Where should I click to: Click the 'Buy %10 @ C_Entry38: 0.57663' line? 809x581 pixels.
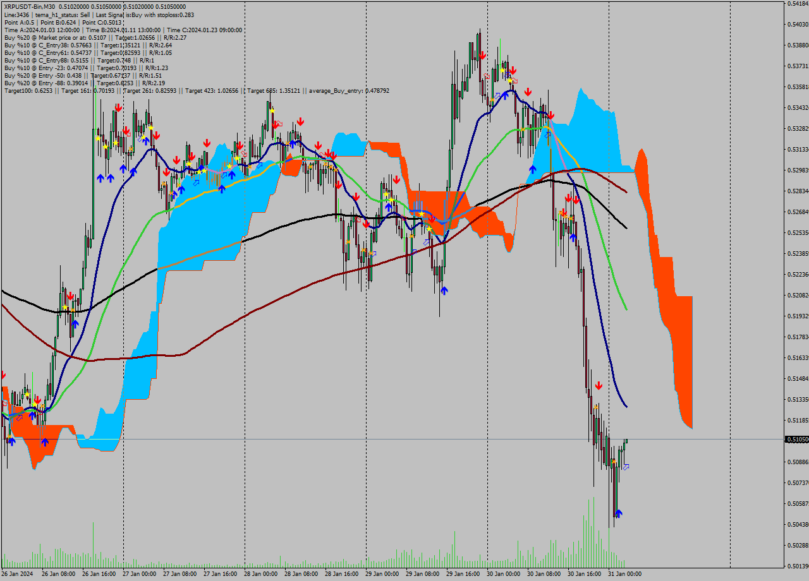click(88, 45)
